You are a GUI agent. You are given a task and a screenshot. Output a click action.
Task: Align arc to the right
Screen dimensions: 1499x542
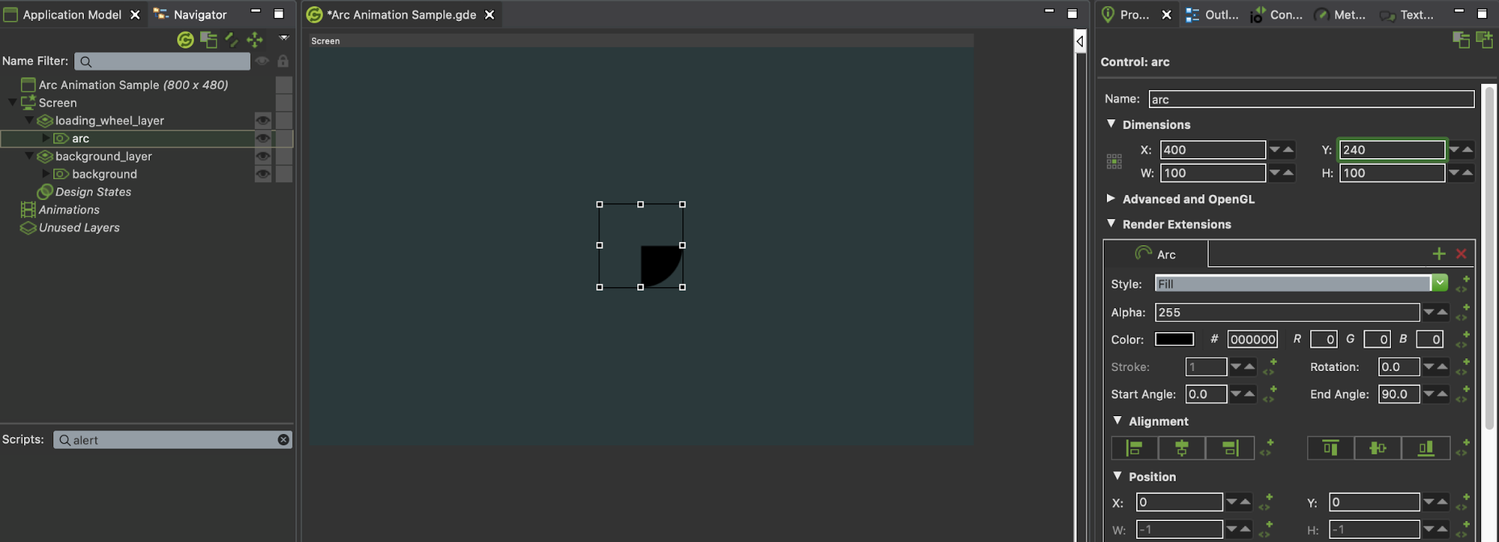1230,448
